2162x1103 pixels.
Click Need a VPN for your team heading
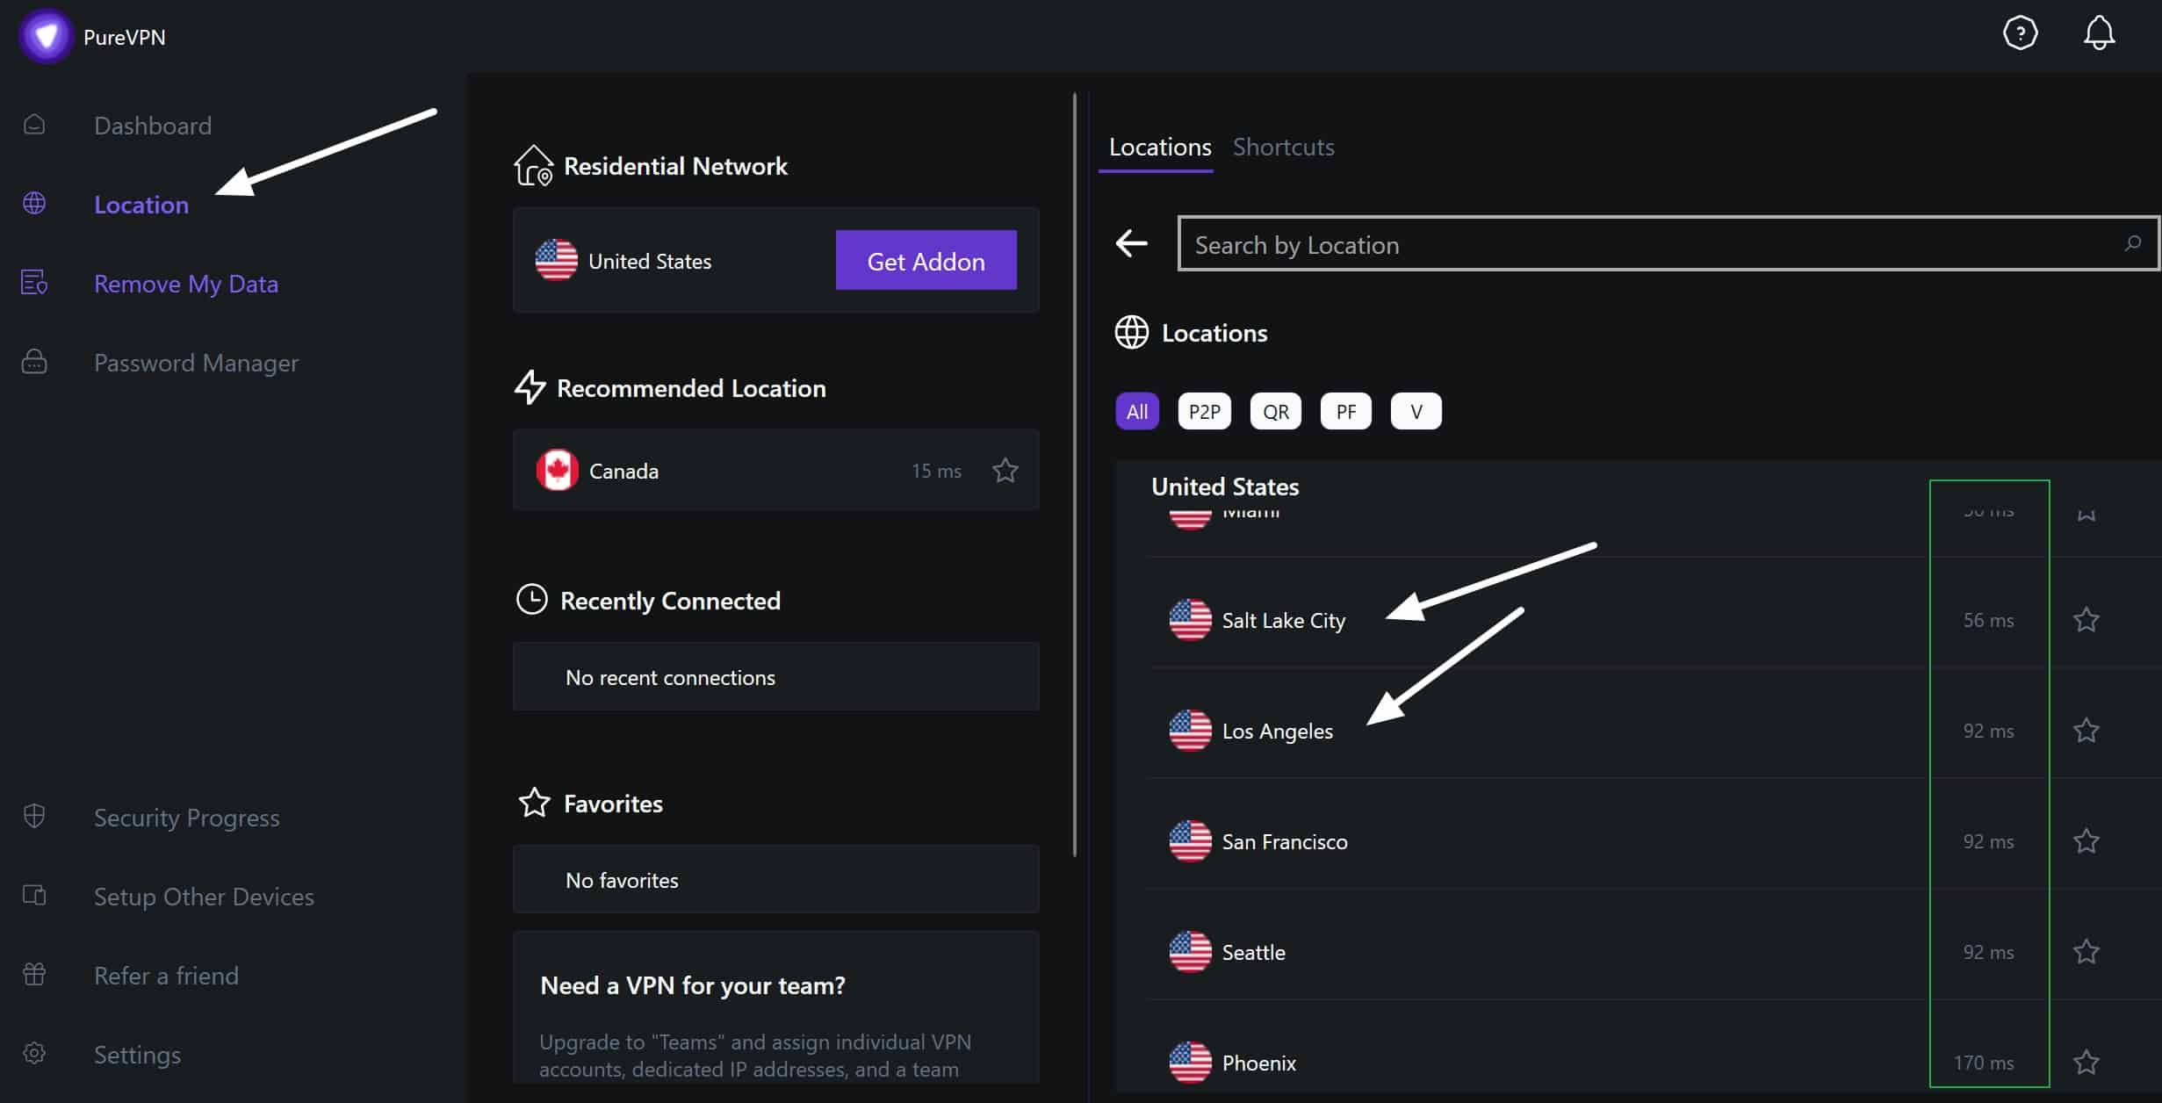pos(693,985)
